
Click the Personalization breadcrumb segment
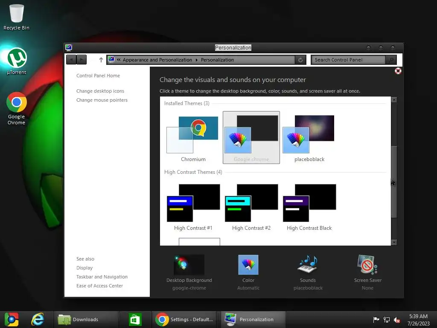217,60
